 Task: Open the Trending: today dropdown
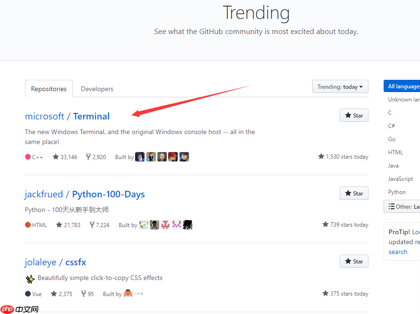[340, 87]
